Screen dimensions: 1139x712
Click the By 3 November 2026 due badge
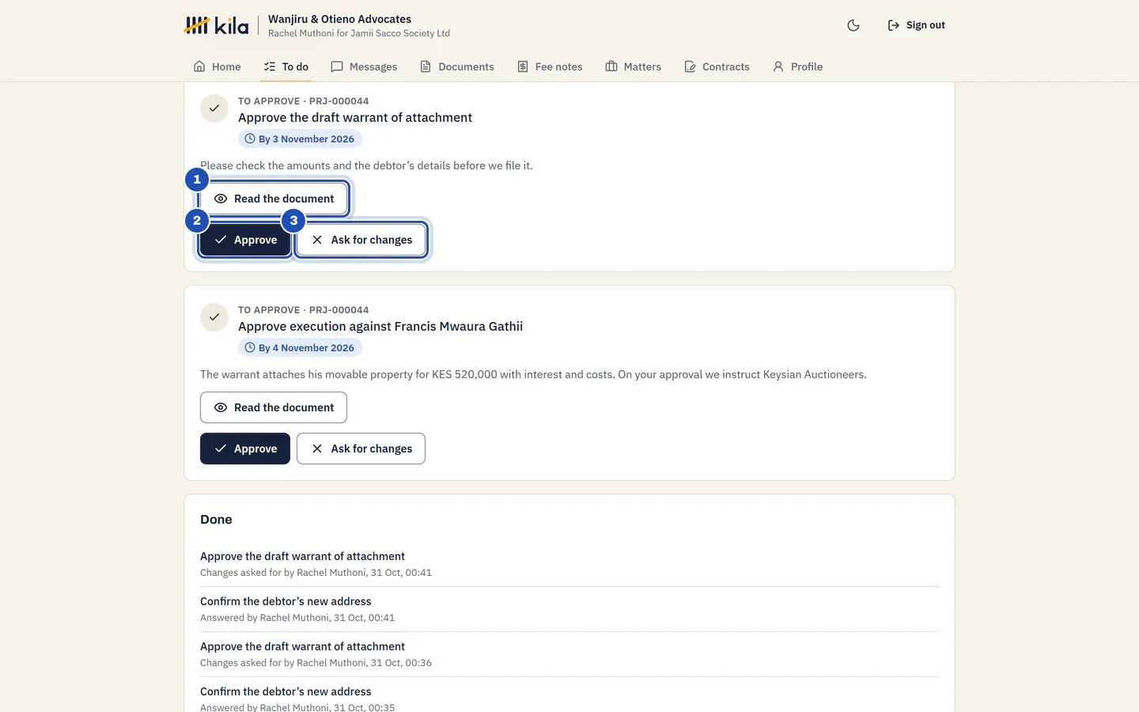[300, 138]
